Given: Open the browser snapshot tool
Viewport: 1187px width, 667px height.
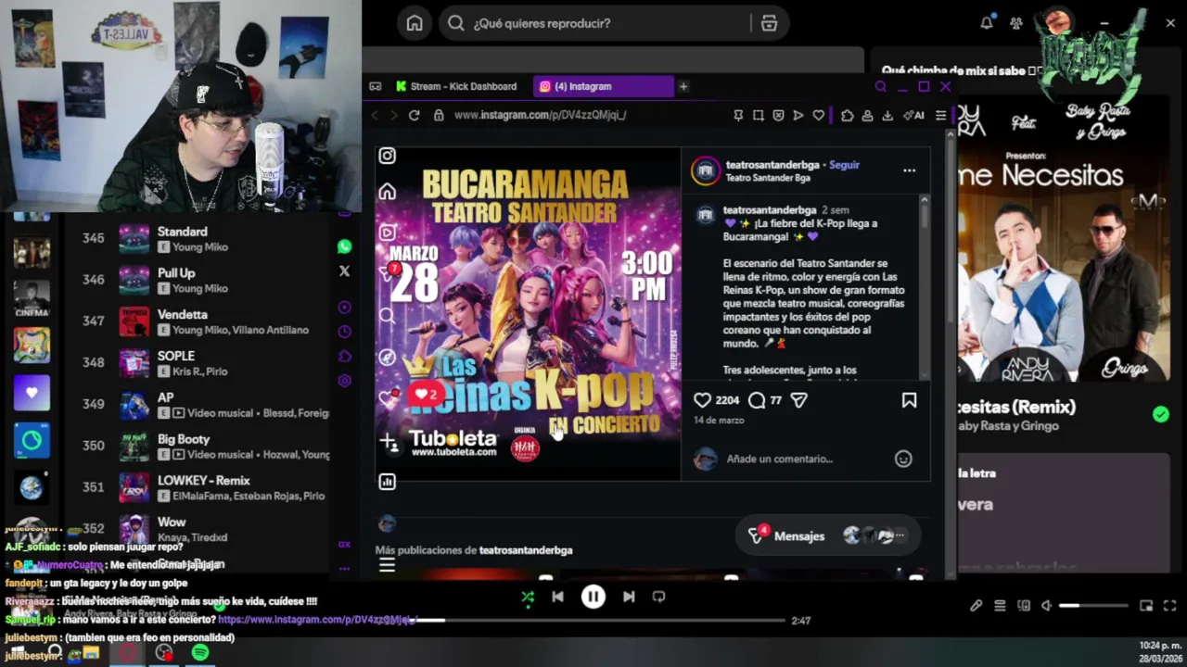Looking at the screenshot, I should [758, 115].
